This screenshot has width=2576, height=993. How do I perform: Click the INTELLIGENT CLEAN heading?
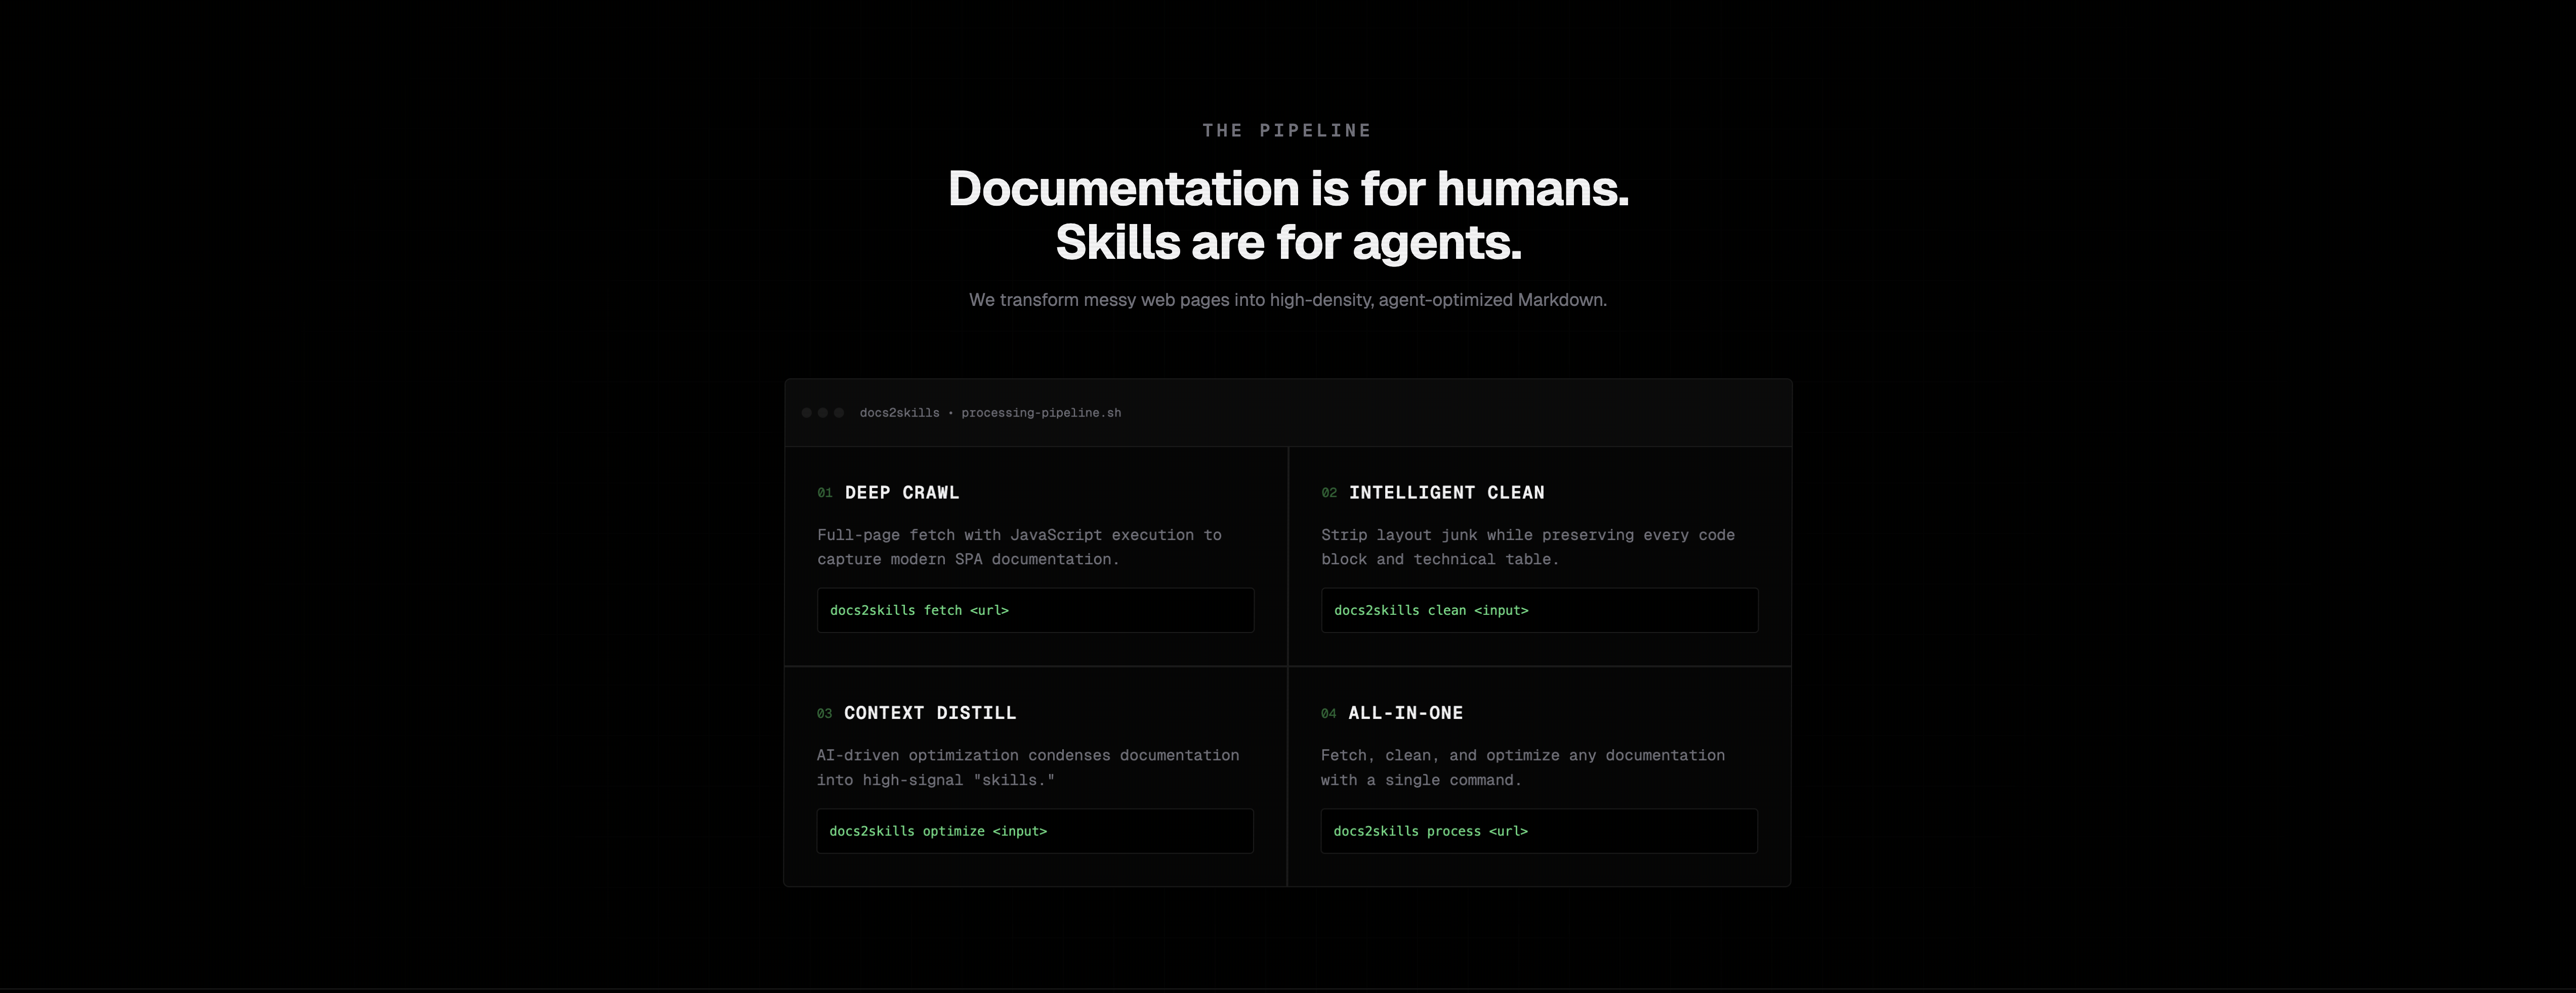[x=1446, y=492]
